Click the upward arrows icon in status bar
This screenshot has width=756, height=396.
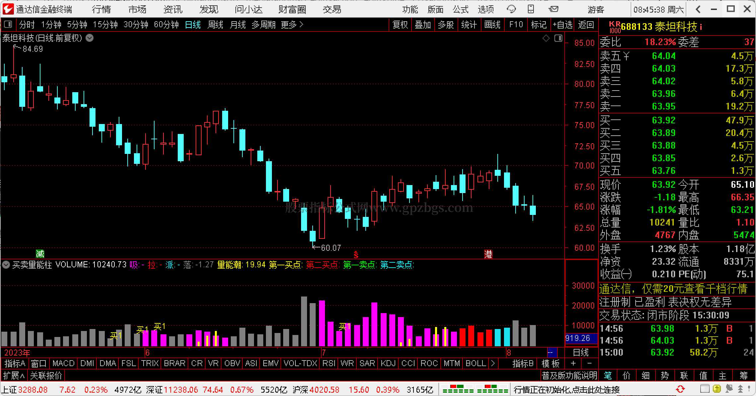(x=740, y=389)
